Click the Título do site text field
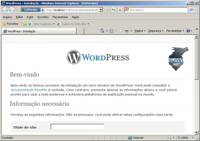 [x=77, y=127]
